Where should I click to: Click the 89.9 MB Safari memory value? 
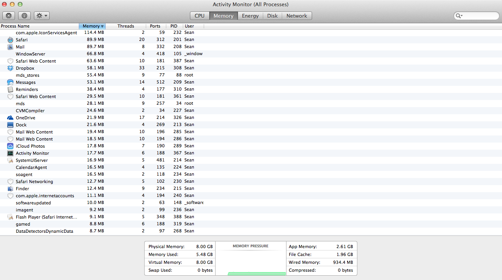pyautogui.click(x=95, y=40)
